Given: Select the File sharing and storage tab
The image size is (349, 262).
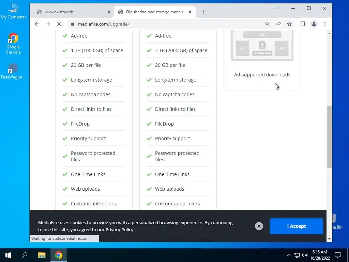Looking at the screenshot, I should 155,12.
